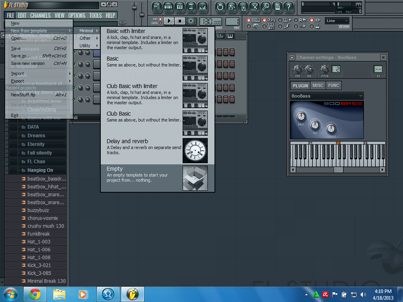Select the Basic with limiter template
Viewport: 403px width, 302px height.
pyautogui.click(x=157, y=41)
